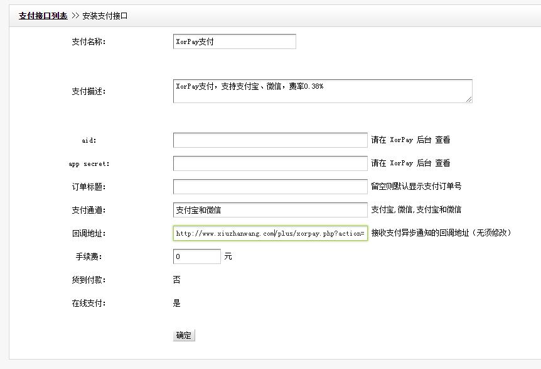Select the empty aid input field
Screen dimensions: 541x369
click(270, 140)
